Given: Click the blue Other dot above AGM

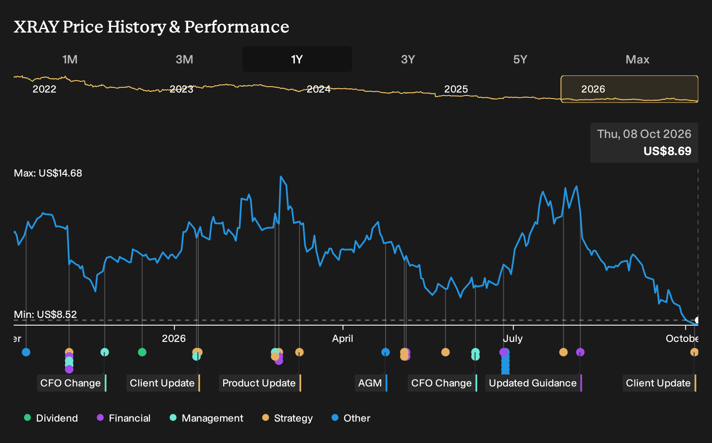Looking at the screenshot, I should pyautogui.click(x=386, y=352).
